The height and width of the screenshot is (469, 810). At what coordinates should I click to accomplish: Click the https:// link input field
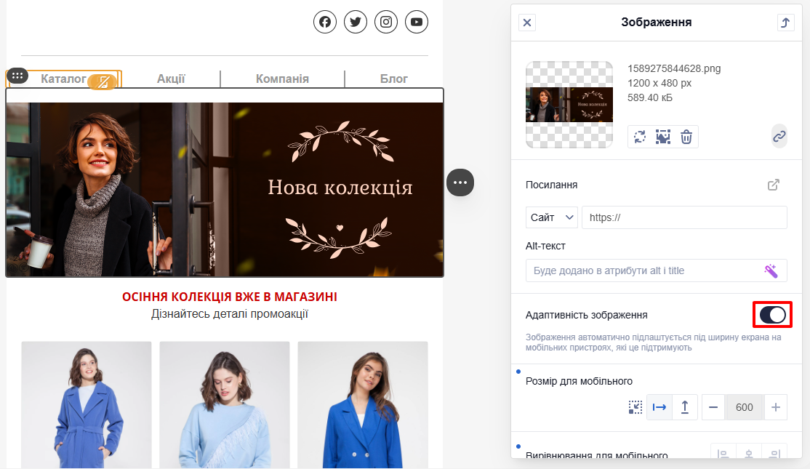[x=684, y=217]
